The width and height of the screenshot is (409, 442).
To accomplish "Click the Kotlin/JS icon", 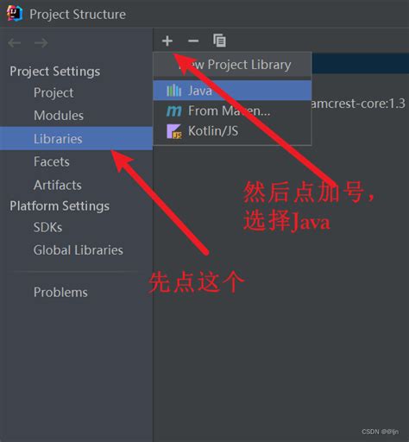I will click(x=173, y=131).
